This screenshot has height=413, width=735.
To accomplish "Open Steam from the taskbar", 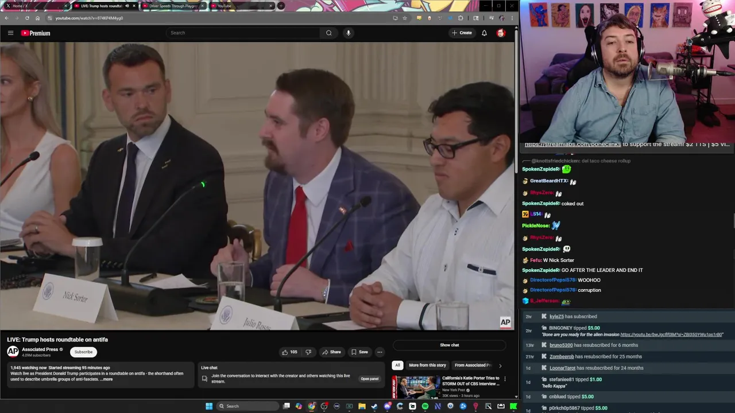I will 374,406.
